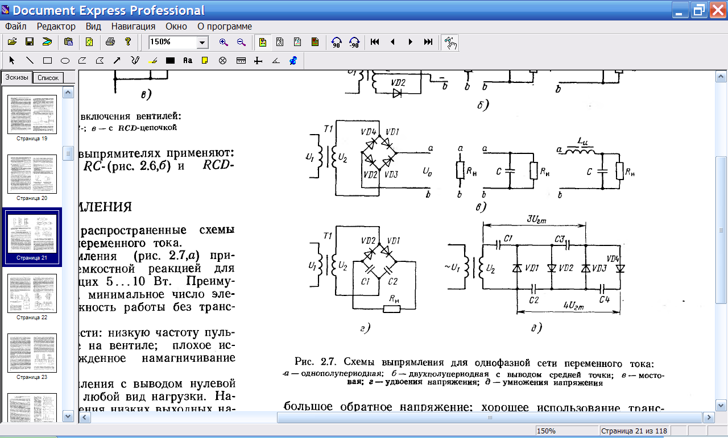Switch to the dark red page view icon

(315, 42)
